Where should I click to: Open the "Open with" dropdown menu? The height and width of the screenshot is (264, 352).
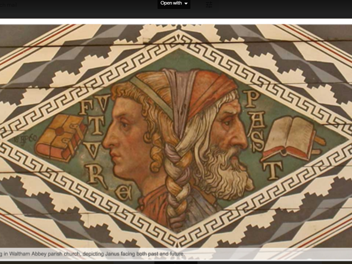(x=174, y=3)
